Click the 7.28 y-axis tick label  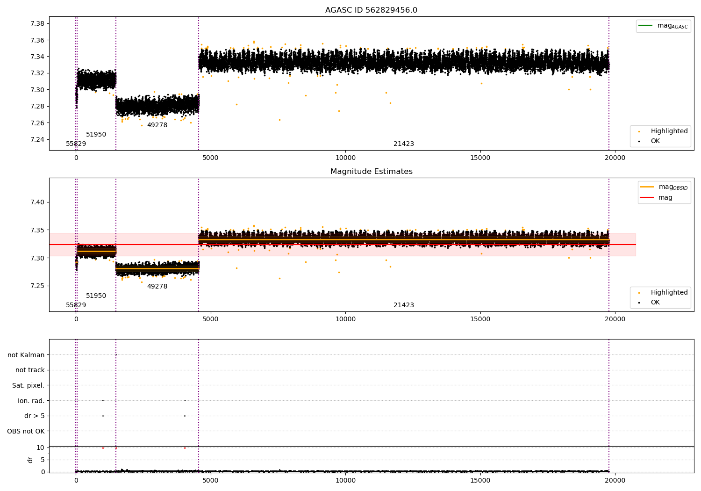click(x=37, y=107)
